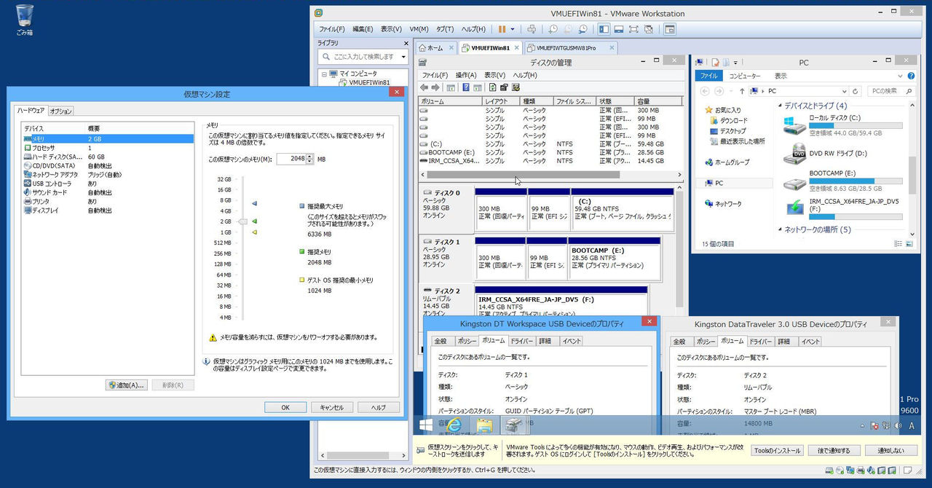
Task: Select the プリンタ device row
Action: (x=108, y=201)
